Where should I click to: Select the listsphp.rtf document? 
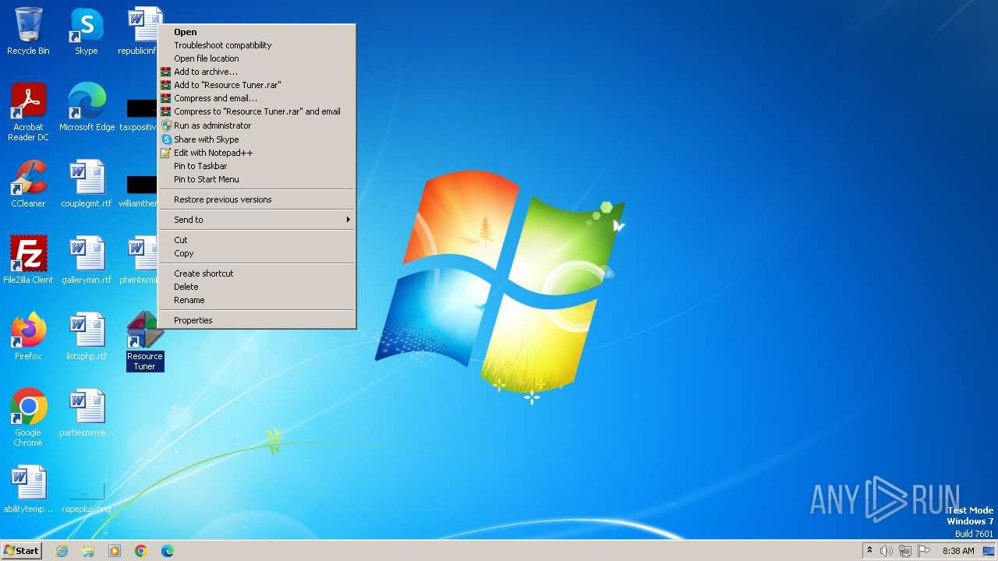click(87, 337)
